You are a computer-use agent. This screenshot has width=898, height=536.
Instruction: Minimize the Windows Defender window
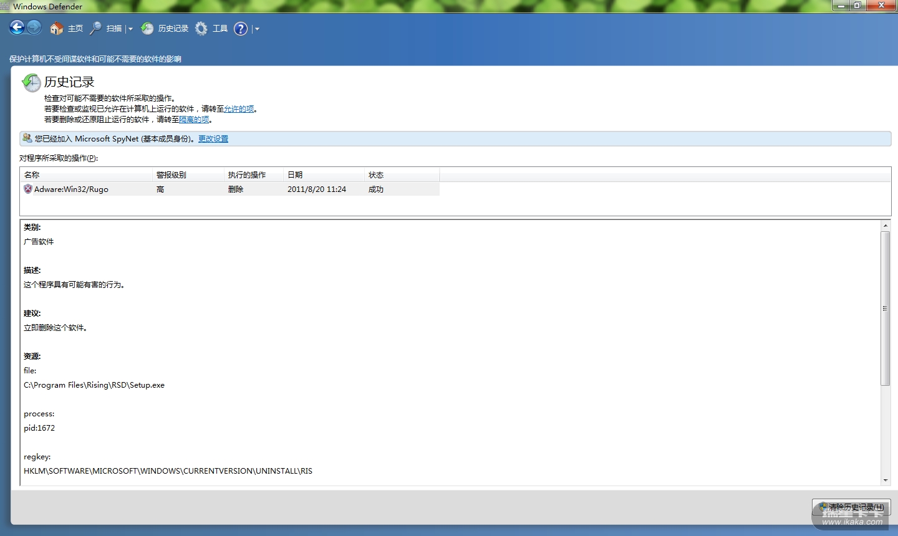point(841,6)
